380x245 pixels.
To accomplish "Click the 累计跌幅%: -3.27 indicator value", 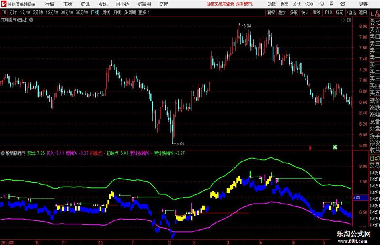I will (169, 153).
